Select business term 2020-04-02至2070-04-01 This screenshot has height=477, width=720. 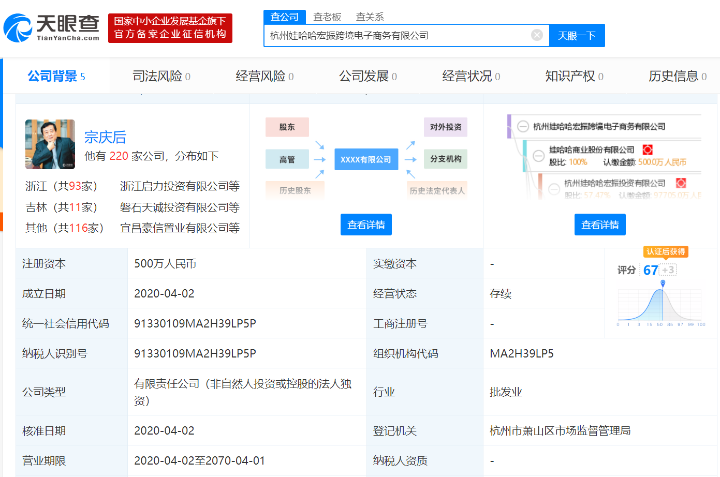[x=199, y=461]
